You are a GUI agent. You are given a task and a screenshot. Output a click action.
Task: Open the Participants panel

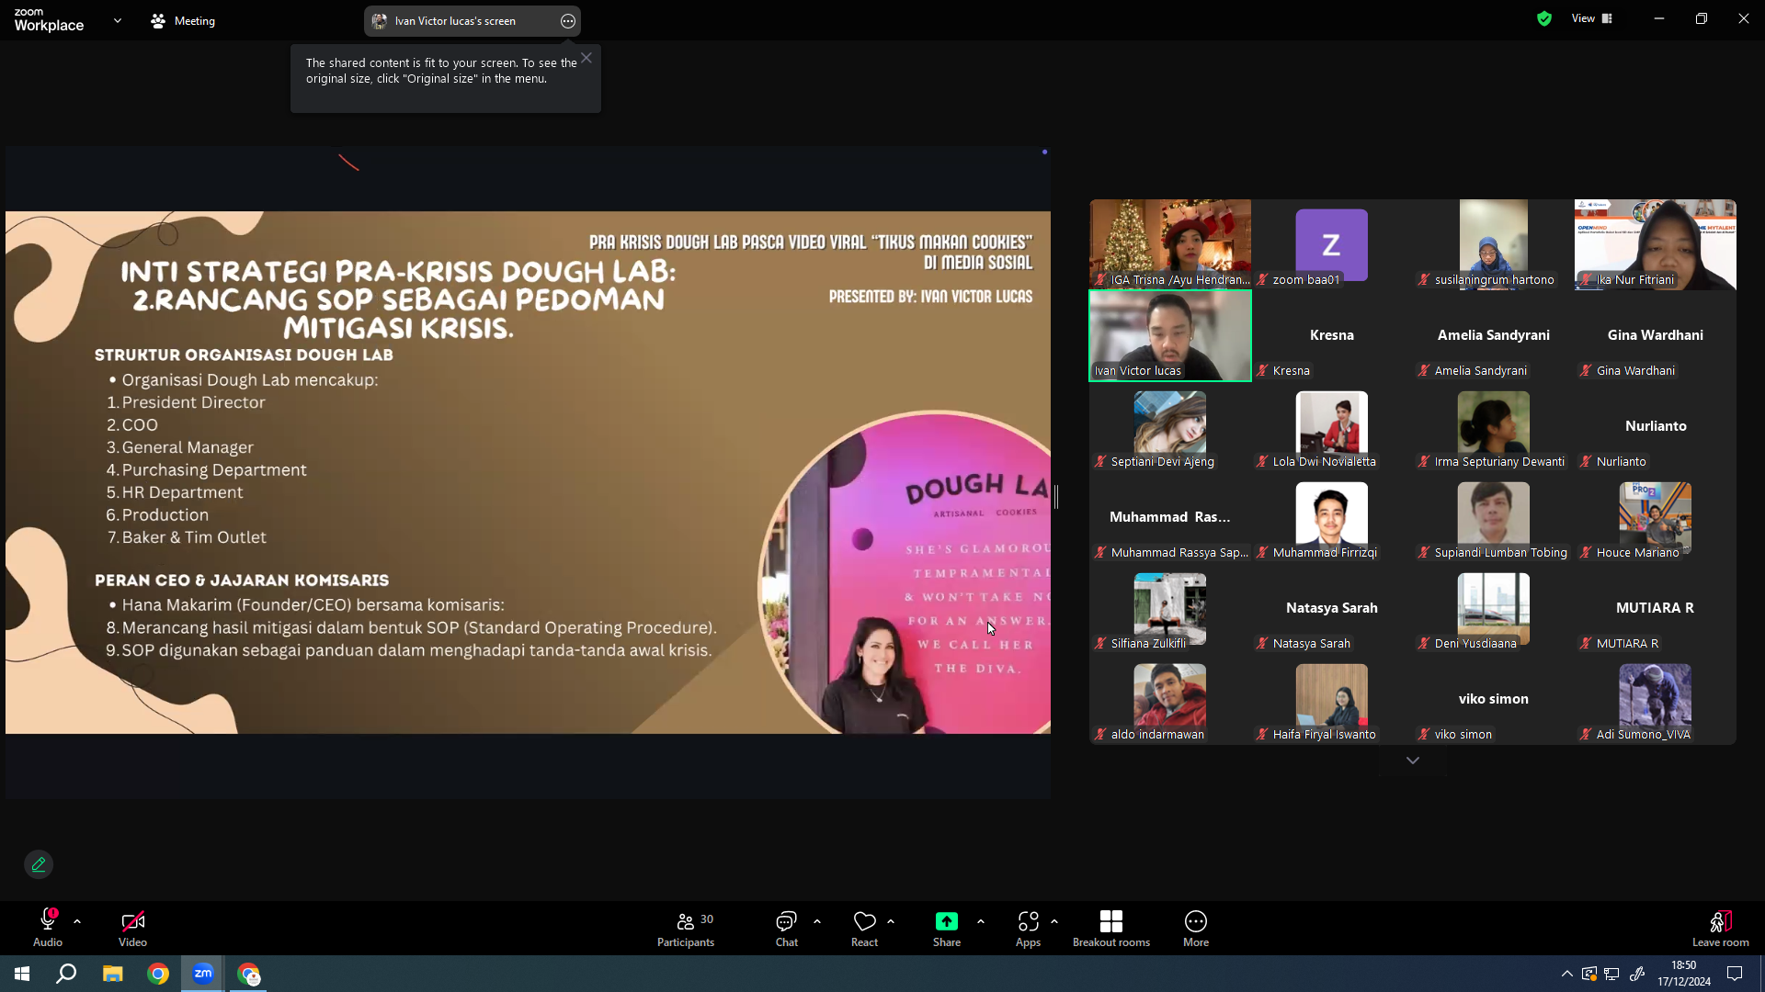click(x=686, y=928)
